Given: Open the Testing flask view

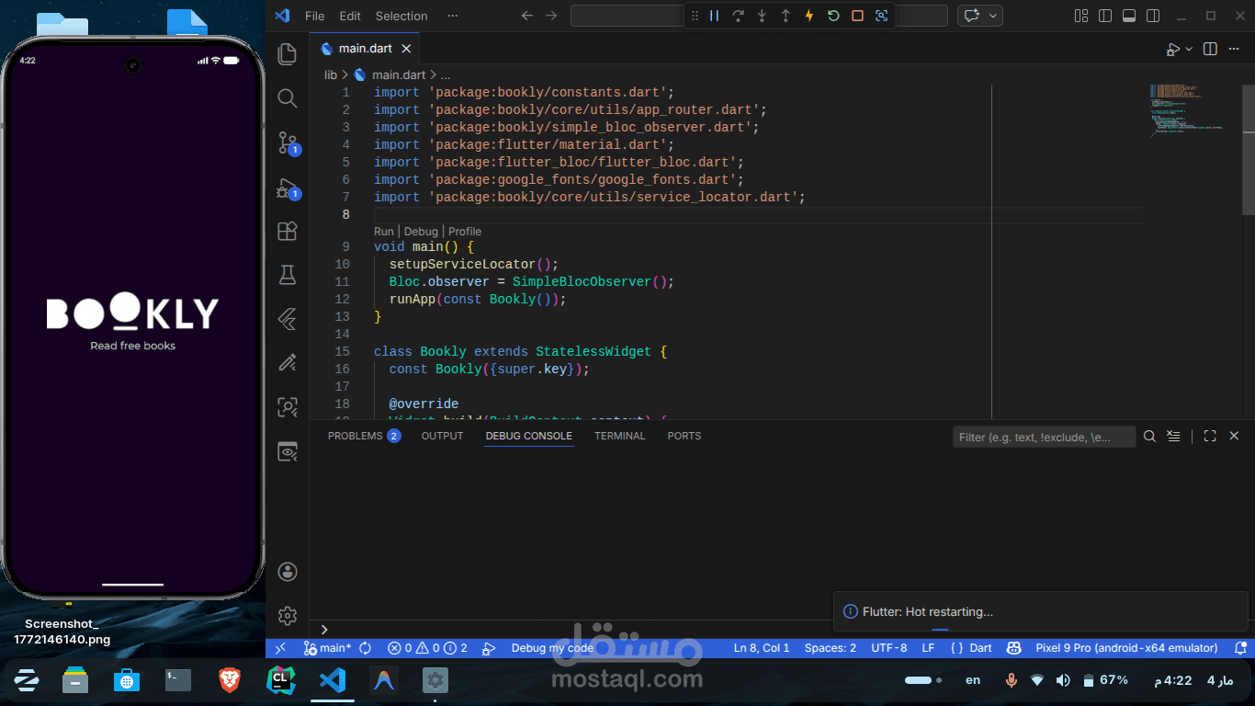Looking at the screenshot, I should pos(287,275).
